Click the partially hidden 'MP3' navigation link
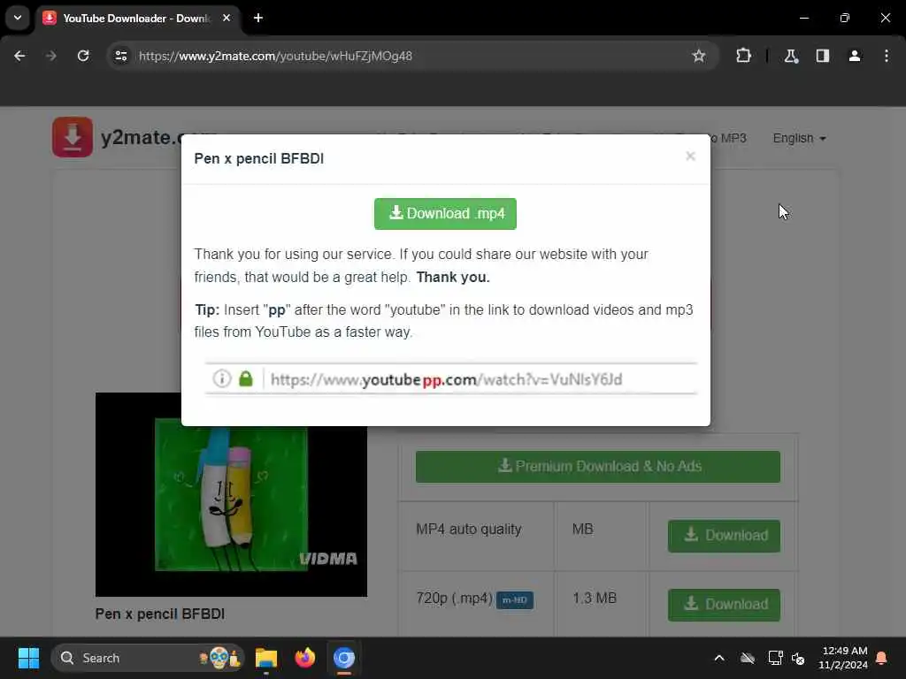 pyautogui.click(x=729, y=139)
